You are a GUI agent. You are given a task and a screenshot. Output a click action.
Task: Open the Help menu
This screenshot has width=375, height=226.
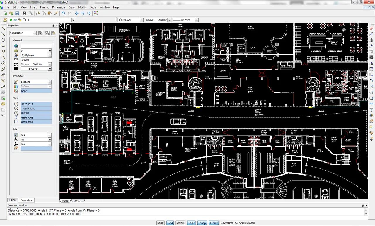pyautogui.click(x=116, y=7)
